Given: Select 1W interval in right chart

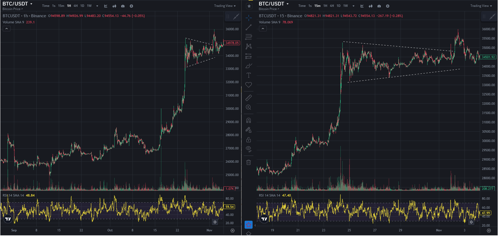Looking at the screenshot, I should [345, 6].
